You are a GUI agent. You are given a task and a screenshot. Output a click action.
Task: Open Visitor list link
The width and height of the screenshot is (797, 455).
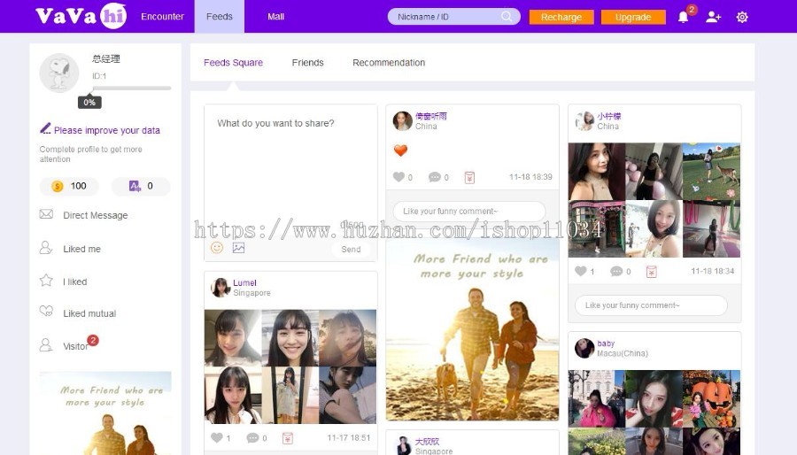[x=74, y=346]
